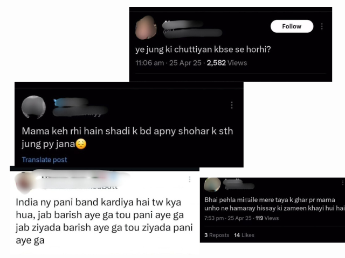Click 11:06 am 25 Apr 25 timestamp

(168, 63)
